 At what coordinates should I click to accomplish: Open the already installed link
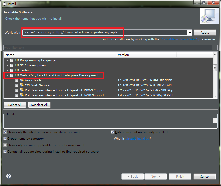point(137,139)
